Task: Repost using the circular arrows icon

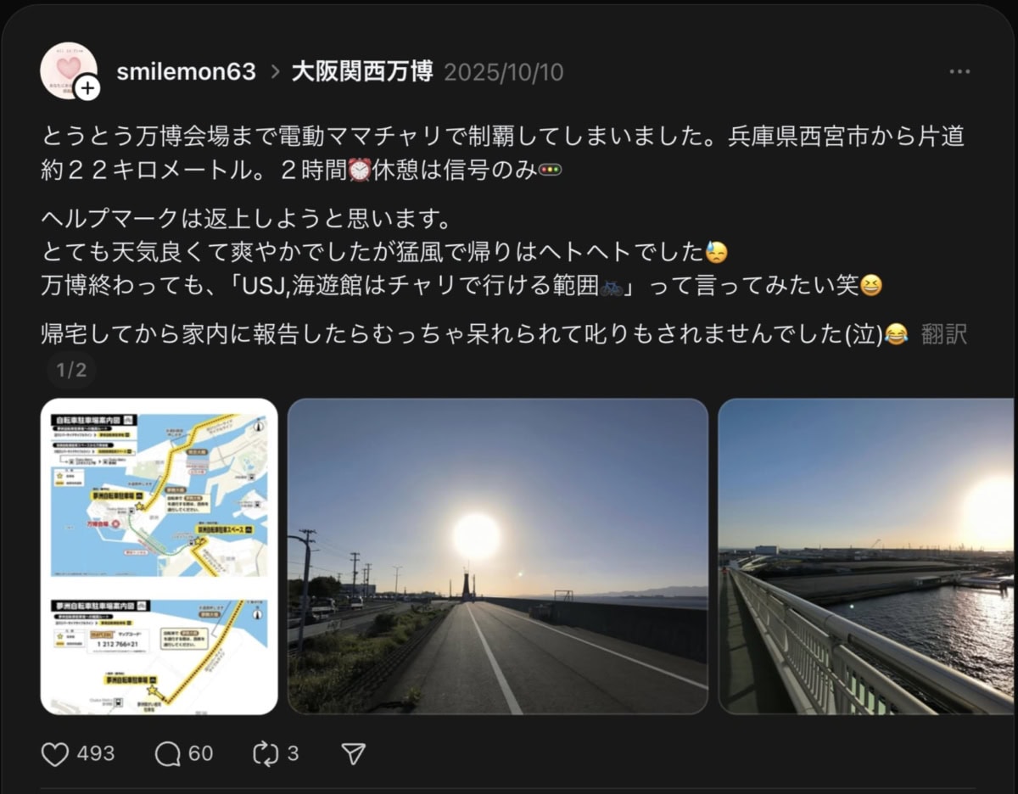Action: tap(266, 753)
